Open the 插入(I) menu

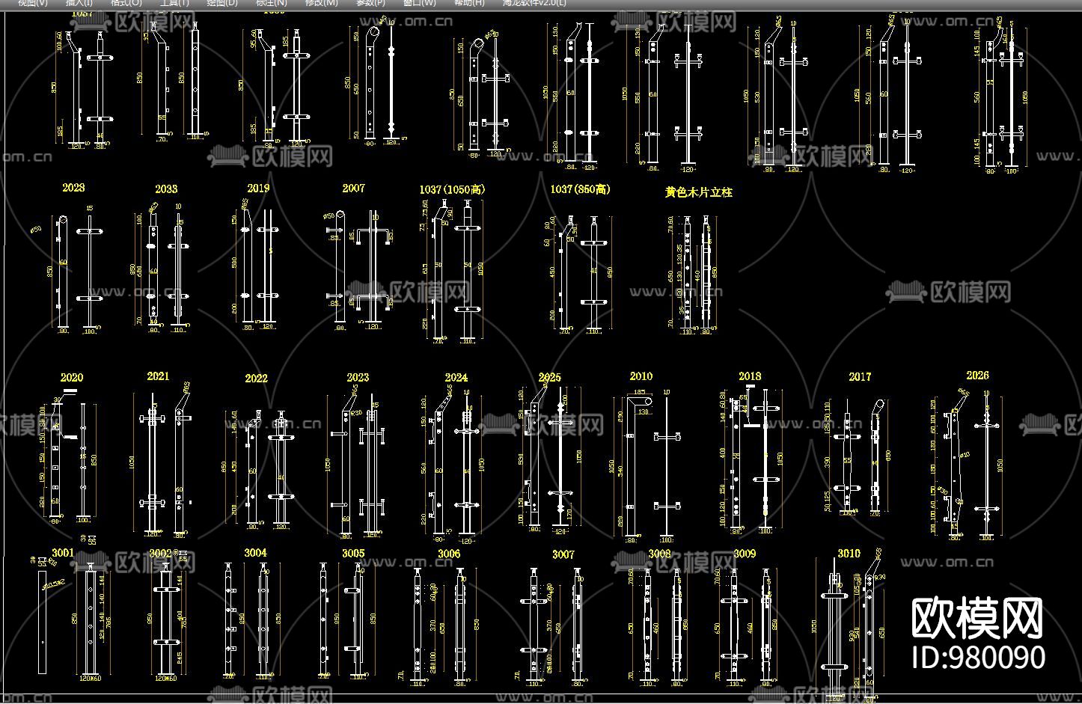click(79, 3)
